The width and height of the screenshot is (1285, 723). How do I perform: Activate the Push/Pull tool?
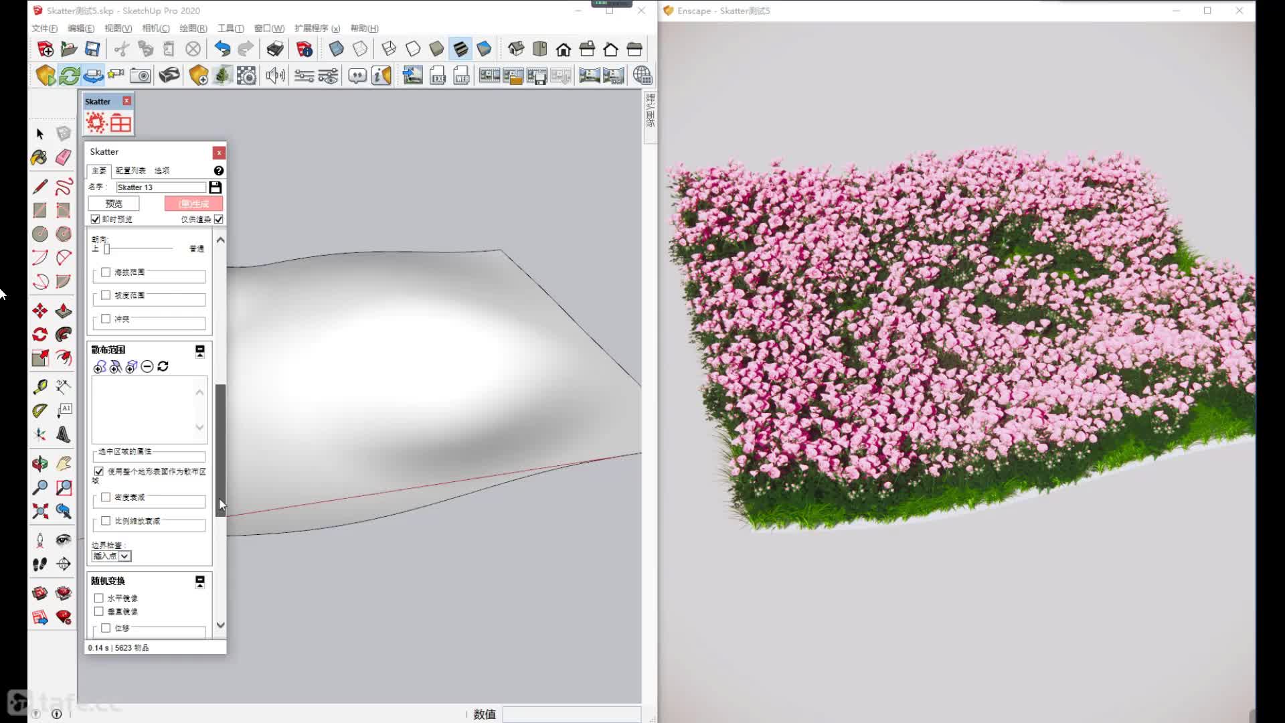pos(64,311)
